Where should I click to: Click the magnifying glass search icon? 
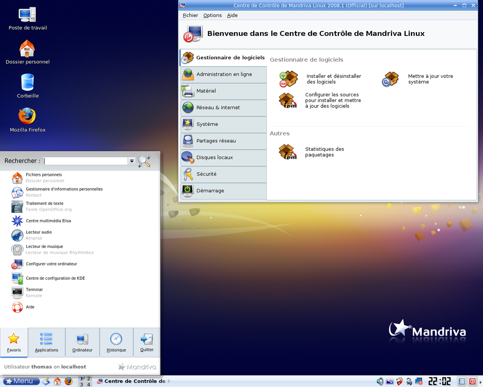pos(144,161)
